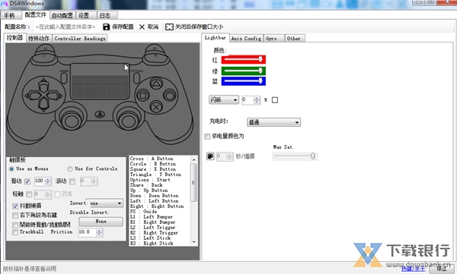This screenshot has height=274, width=457.
Task: Click the D-pad right arrow on controller
Action: coord(54,95)
